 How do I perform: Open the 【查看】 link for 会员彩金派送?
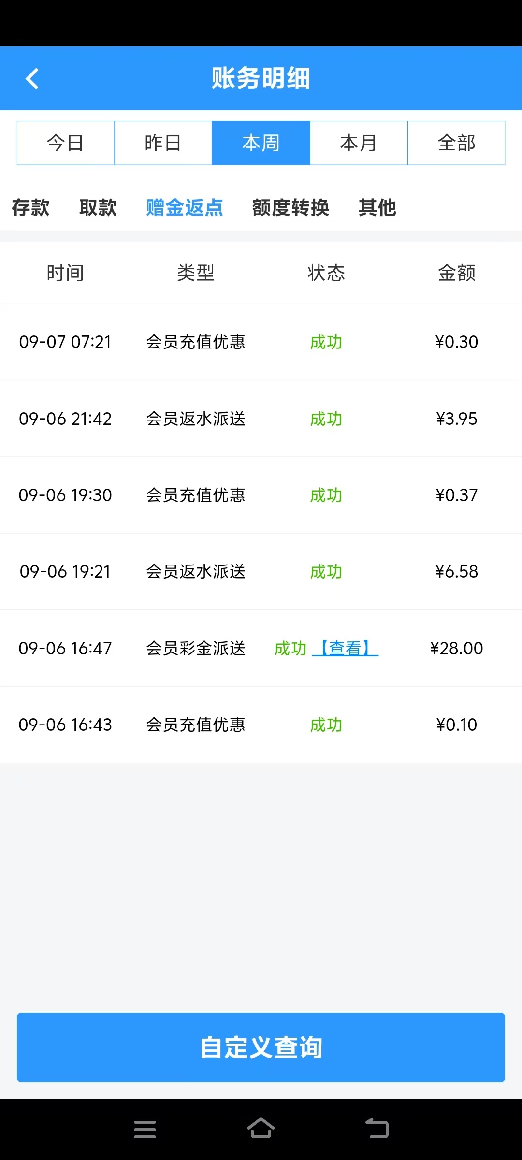pos(345,648)
